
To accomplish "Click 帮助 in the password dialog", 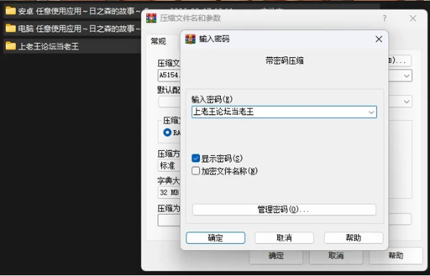I will point(353,238).
